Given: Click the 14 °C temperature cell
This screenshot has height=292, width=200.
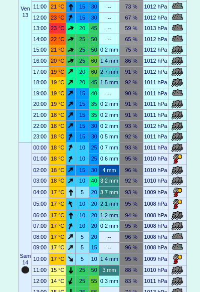Looking at the screenshot, I should pyautogui.click(x=58, y=281).
